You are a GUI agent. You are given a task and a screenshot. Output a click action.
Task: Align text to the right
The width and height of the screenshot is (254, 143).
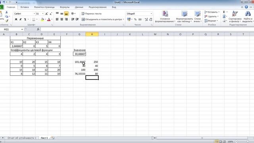coord(66,19)
